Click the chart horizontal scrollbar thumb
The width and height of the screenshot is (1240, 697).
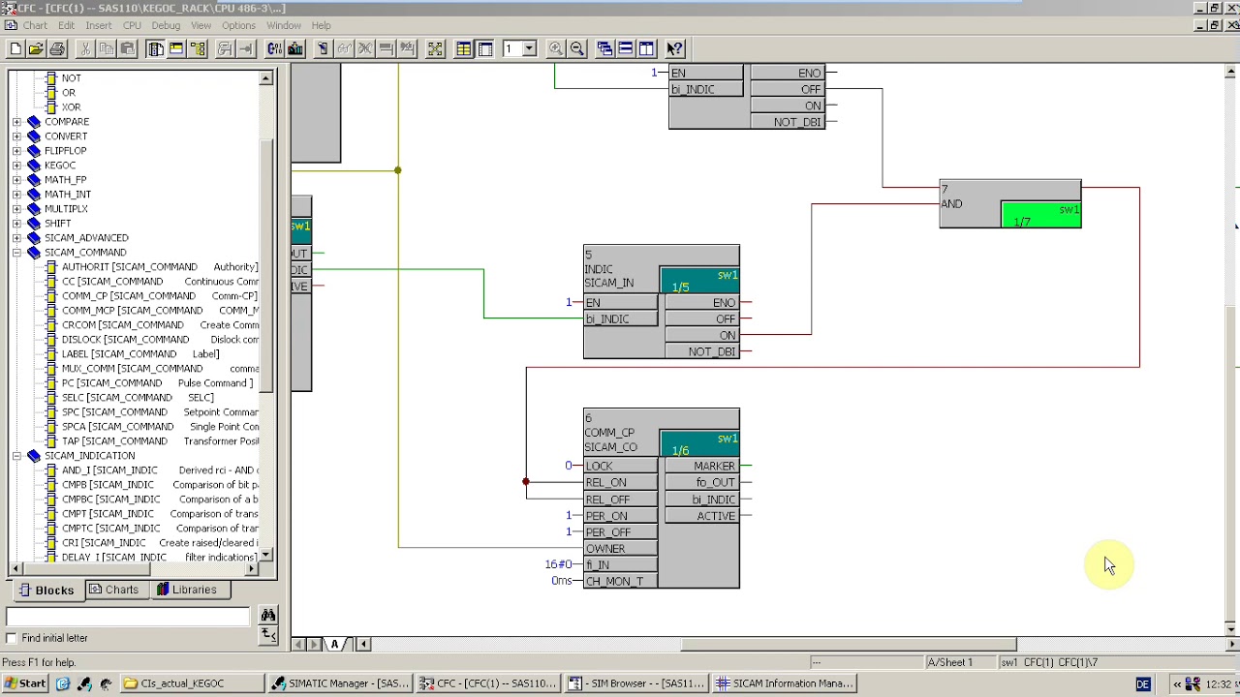pyautogui.click(x=849, y=645)
